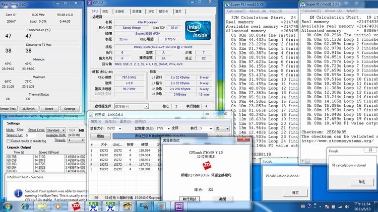Open the Windows Start menu orb
The height and width of the screenshot is (212, 378).
click(7, 206)
